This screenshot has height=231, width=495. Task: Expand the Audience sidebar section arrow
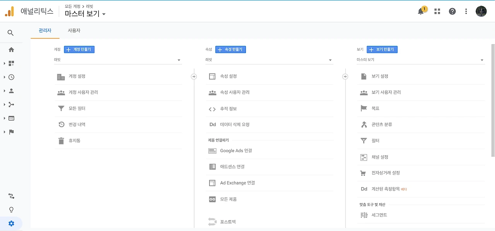pos(4,91)
